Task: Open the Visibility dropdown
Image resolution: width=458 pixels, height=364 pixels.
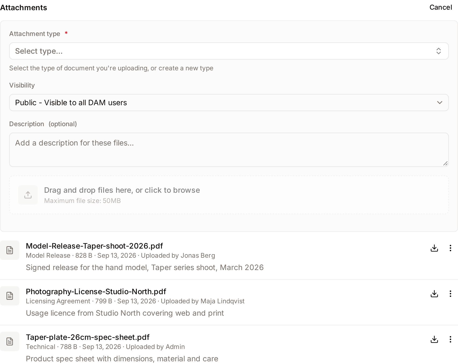Action: point(229,103)
